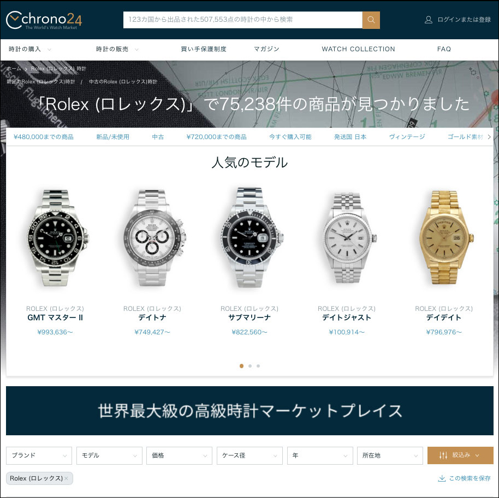Open the 時計の購入 menu

(x=29, y=49)
